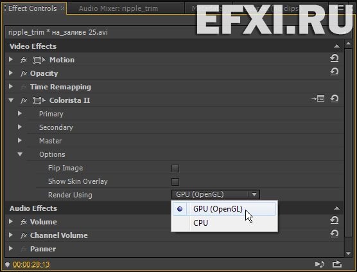Close the Effect Controls tab
357x272 pixels.
coord(62,8)
